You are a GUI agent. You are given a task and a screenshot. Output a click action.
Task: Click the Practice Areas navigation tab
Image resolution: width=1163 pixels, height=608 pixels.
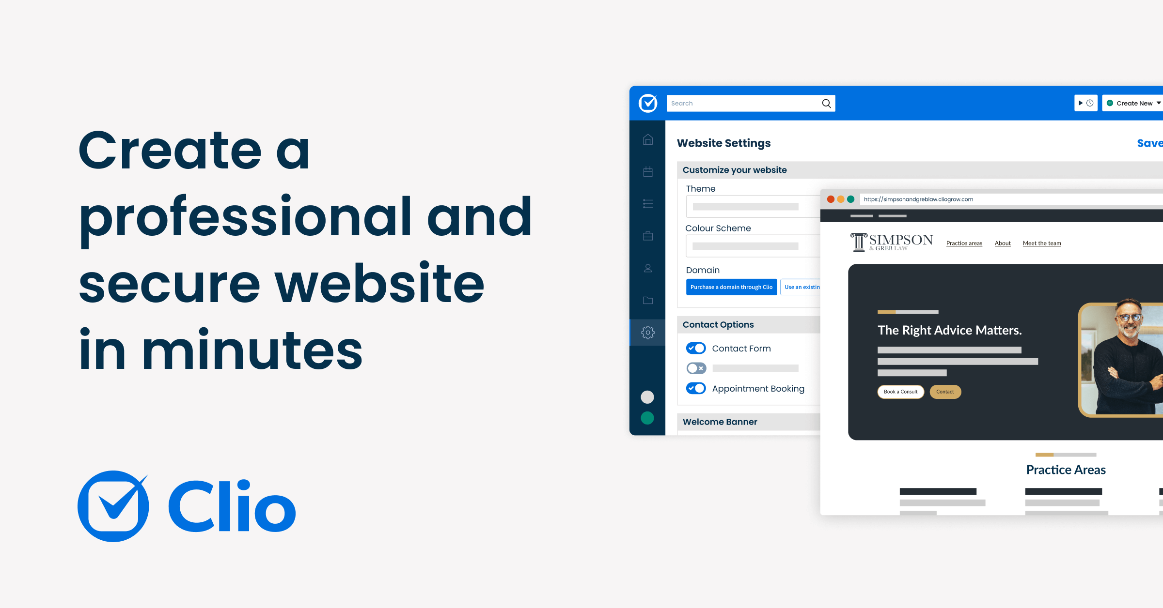pyautogui.click(x=962, y=243)
